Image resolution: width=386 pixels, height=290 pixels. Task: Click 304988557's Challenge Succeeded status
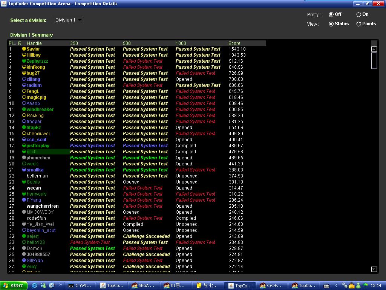[147, 254]
